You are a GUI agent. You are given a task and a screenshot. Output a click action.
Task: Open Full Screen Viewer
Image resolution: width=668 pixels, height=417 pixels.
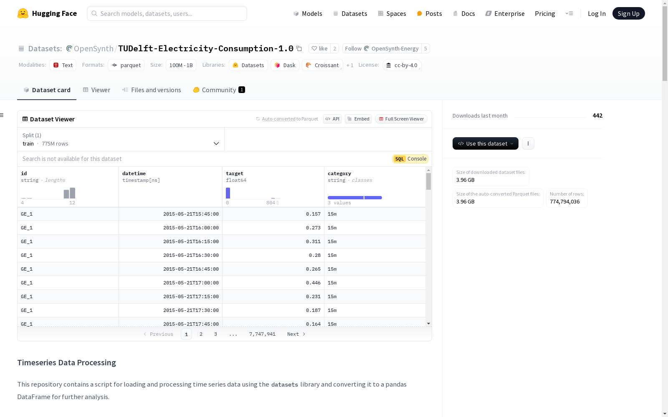coord(401,119)
